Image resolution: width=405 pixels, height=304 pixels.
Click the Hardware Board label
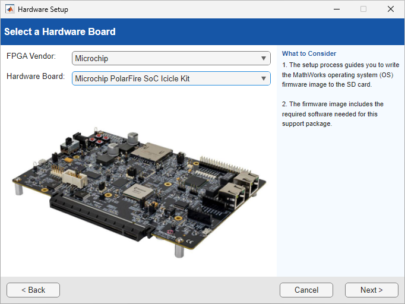36,76
